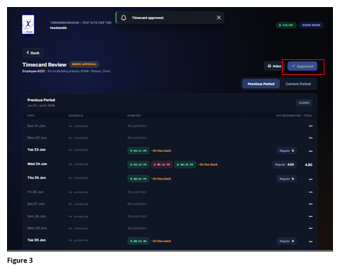Screen dimensions: 340x274
Task: Switch to the Current Period tab
Action: coord(298,84)
